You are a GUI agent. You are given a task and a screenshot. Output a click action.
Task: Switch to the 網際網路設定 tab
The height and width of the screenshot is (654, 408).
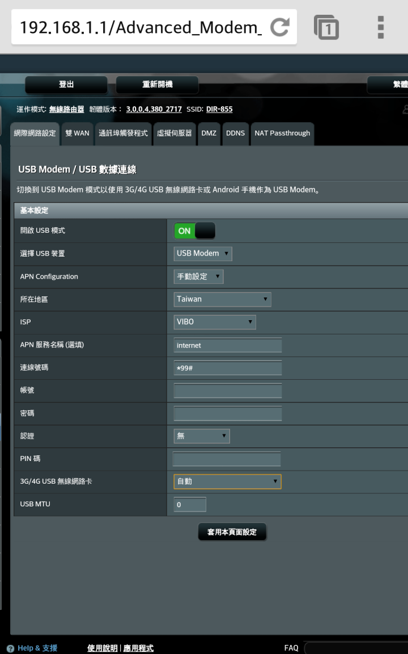pos(35,133)
